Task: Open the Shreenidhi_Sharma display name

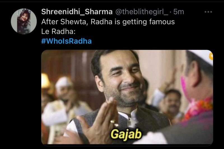Action: pyautogui.click(x=77, y=12)
